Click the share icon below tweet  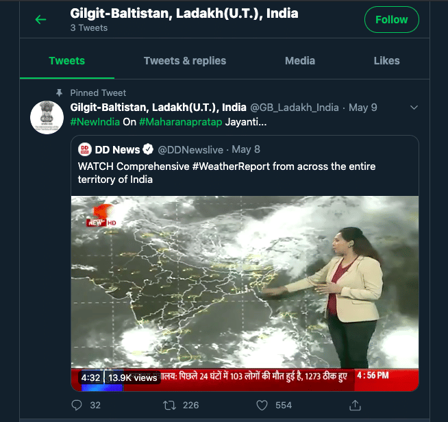pos(355,406)
